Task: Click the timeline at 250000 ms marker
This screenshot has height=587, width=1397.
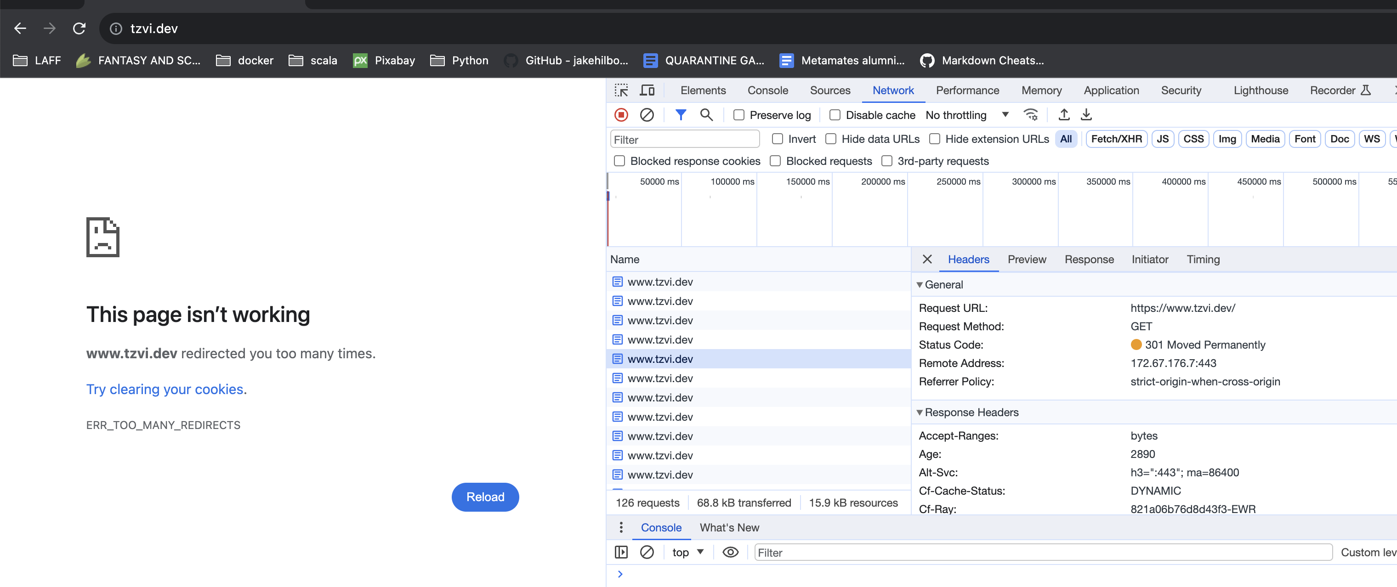Action: click(958, 181)
